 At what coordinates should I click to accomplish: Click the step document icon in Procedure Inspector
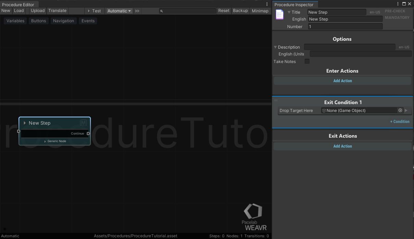pyautogui.click(x=280, y=15)
